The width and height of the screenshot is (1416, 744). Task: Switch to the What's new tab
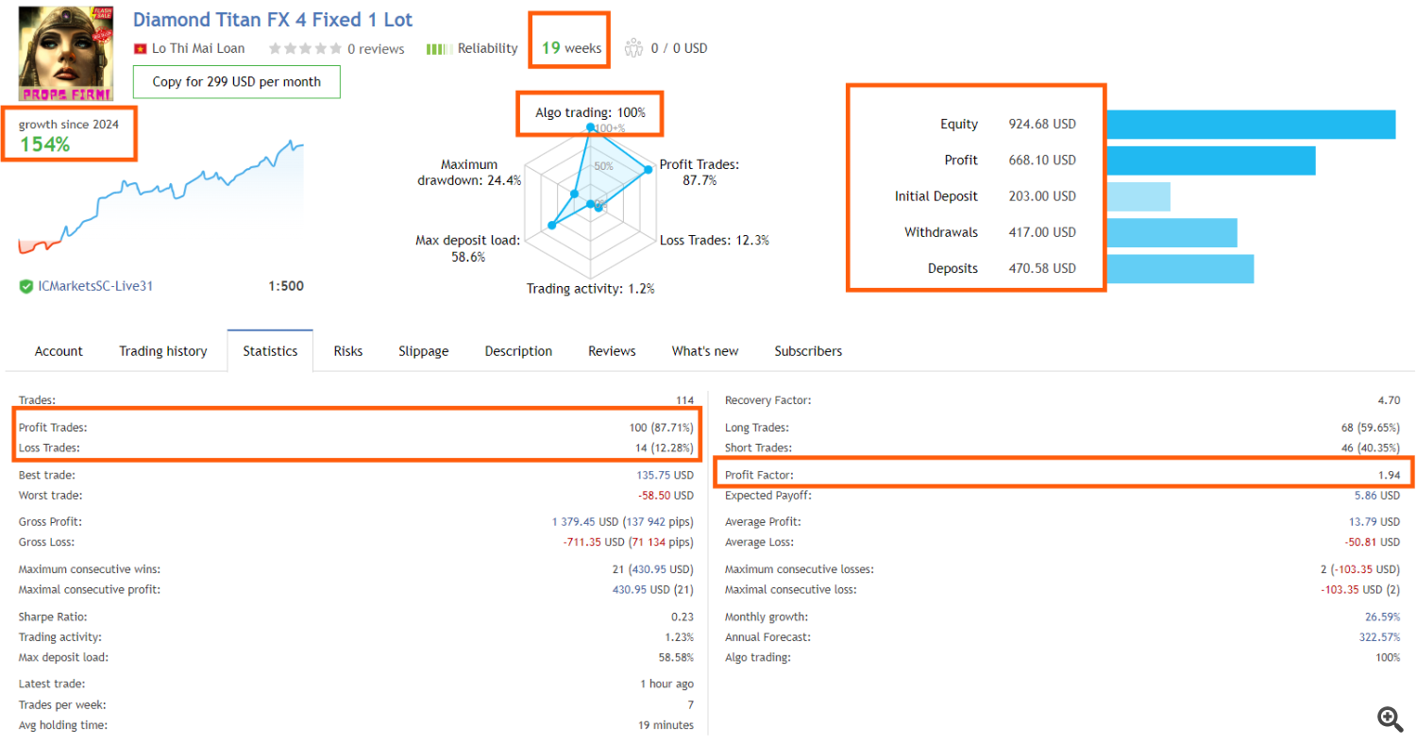tap(705, 351)
